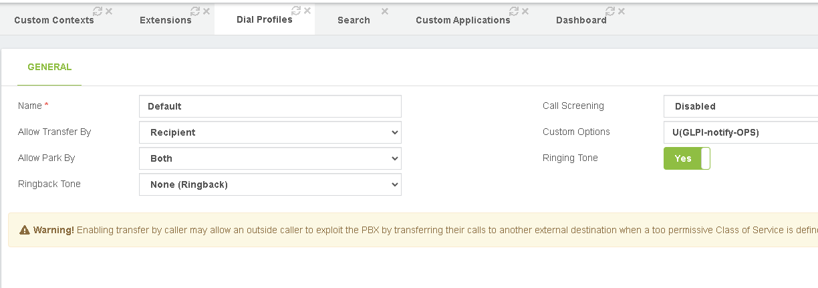Open the Allow Transfer By dropdown
The width and height of the screenshot is (818, 288).
click(270, 132)
